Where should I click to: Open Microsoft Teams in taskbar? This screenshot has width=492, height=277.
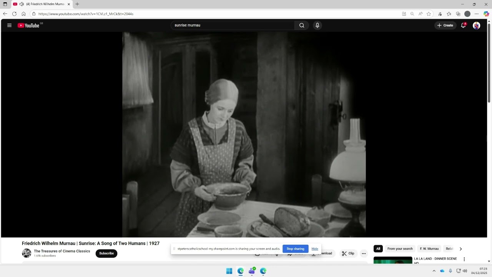(x=252, y=271)
